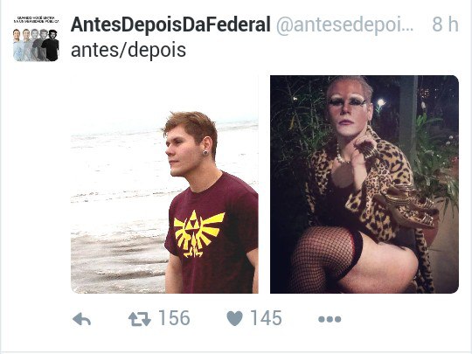Image resolution: width=472 pixels, height=354 pixels.
Task: Reply to the antes/depois tweet
Action: (82, 319)
